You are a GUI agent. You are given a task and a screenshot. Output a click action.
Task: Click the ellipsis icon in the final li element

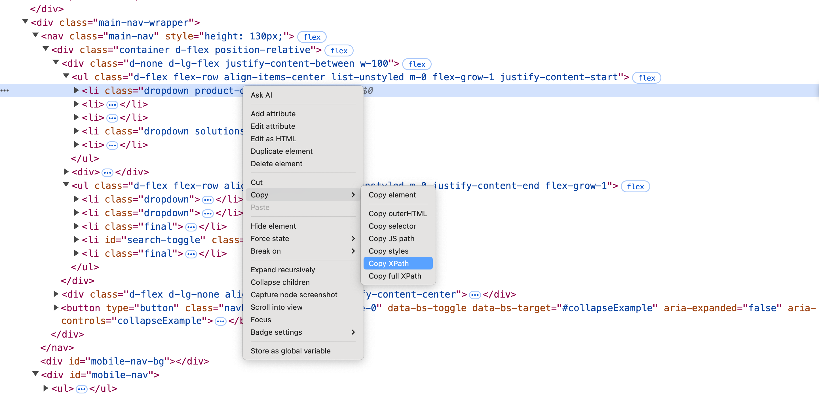click(191, 227)
